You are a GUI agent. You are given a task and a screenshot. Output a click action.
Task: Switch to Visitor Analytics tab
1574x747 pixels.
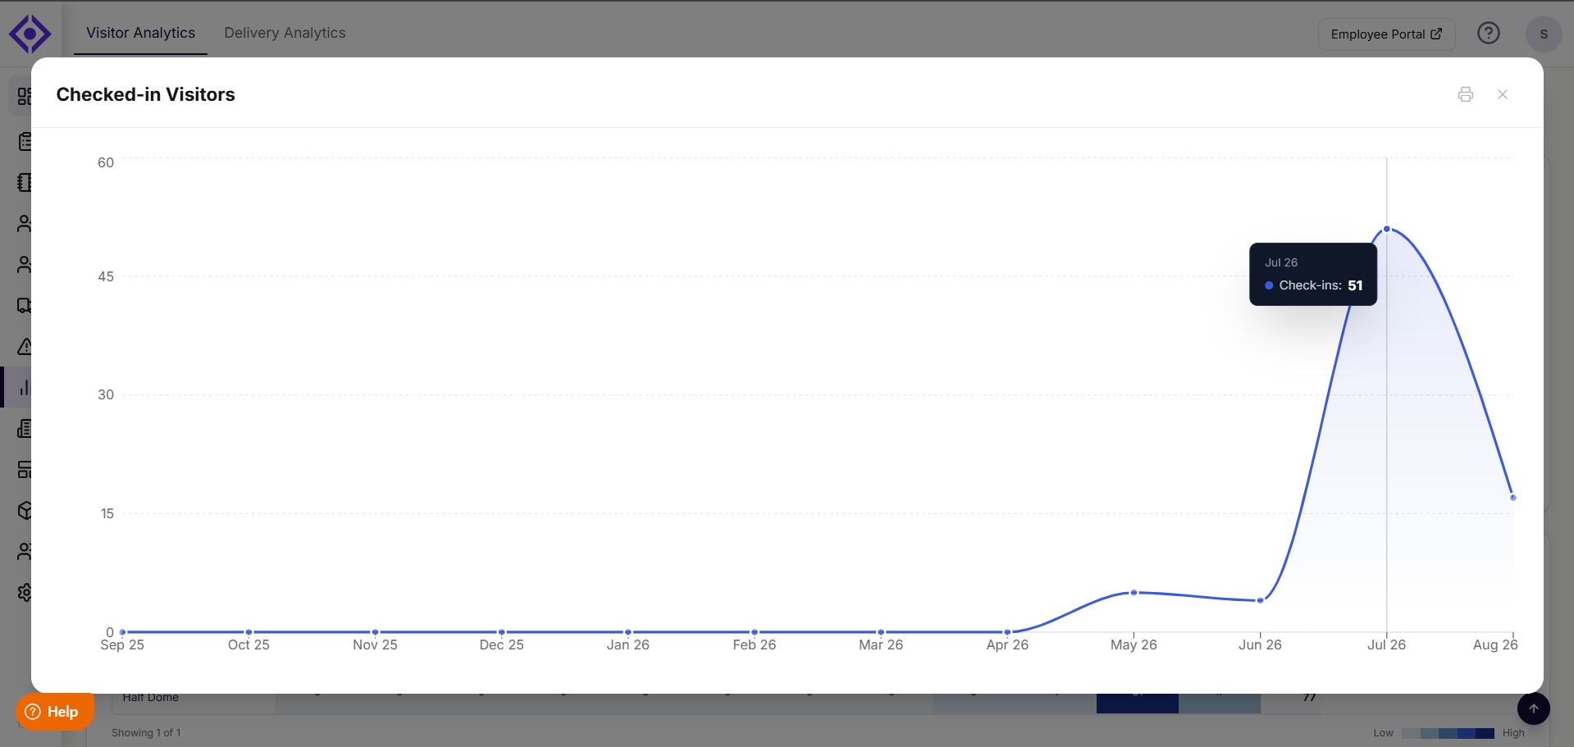(140, 33)
